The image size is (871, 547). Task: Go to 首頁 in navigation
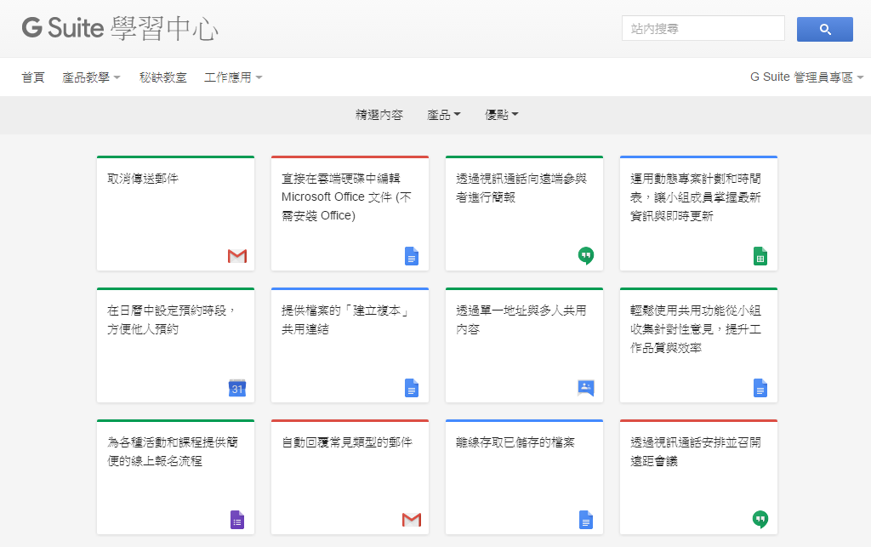click(x=33, y=77)
